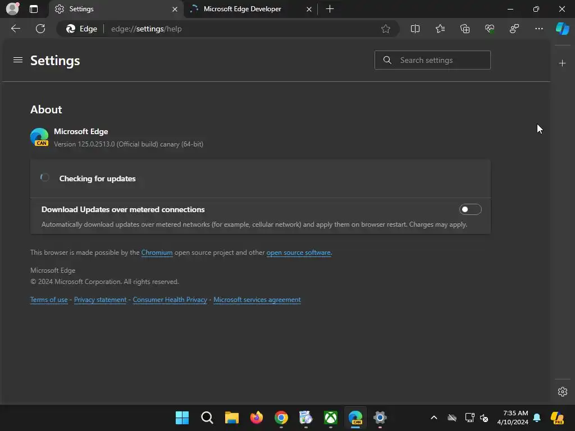Open Settings and more ellipsis menu
Image resolution: width=575 pixels, height=431 pixels.
[539, 29]
